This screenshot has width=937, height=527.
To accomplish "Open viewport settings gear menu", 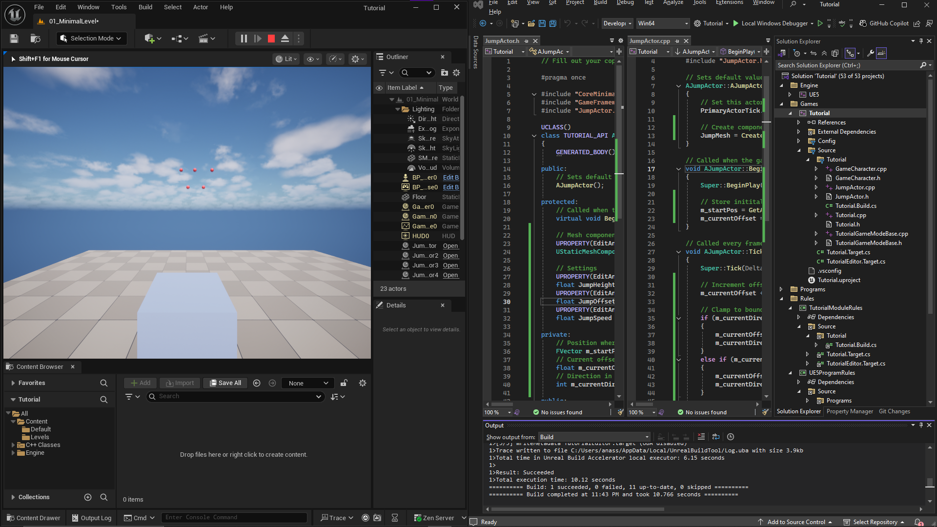I will [358, 59].
